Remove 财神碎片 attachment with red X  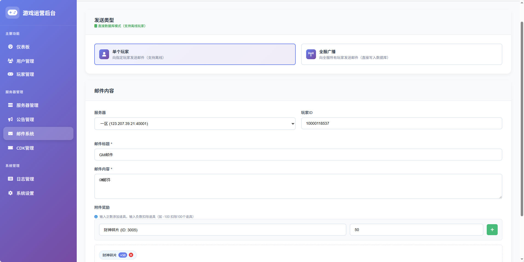pos(131,255)
